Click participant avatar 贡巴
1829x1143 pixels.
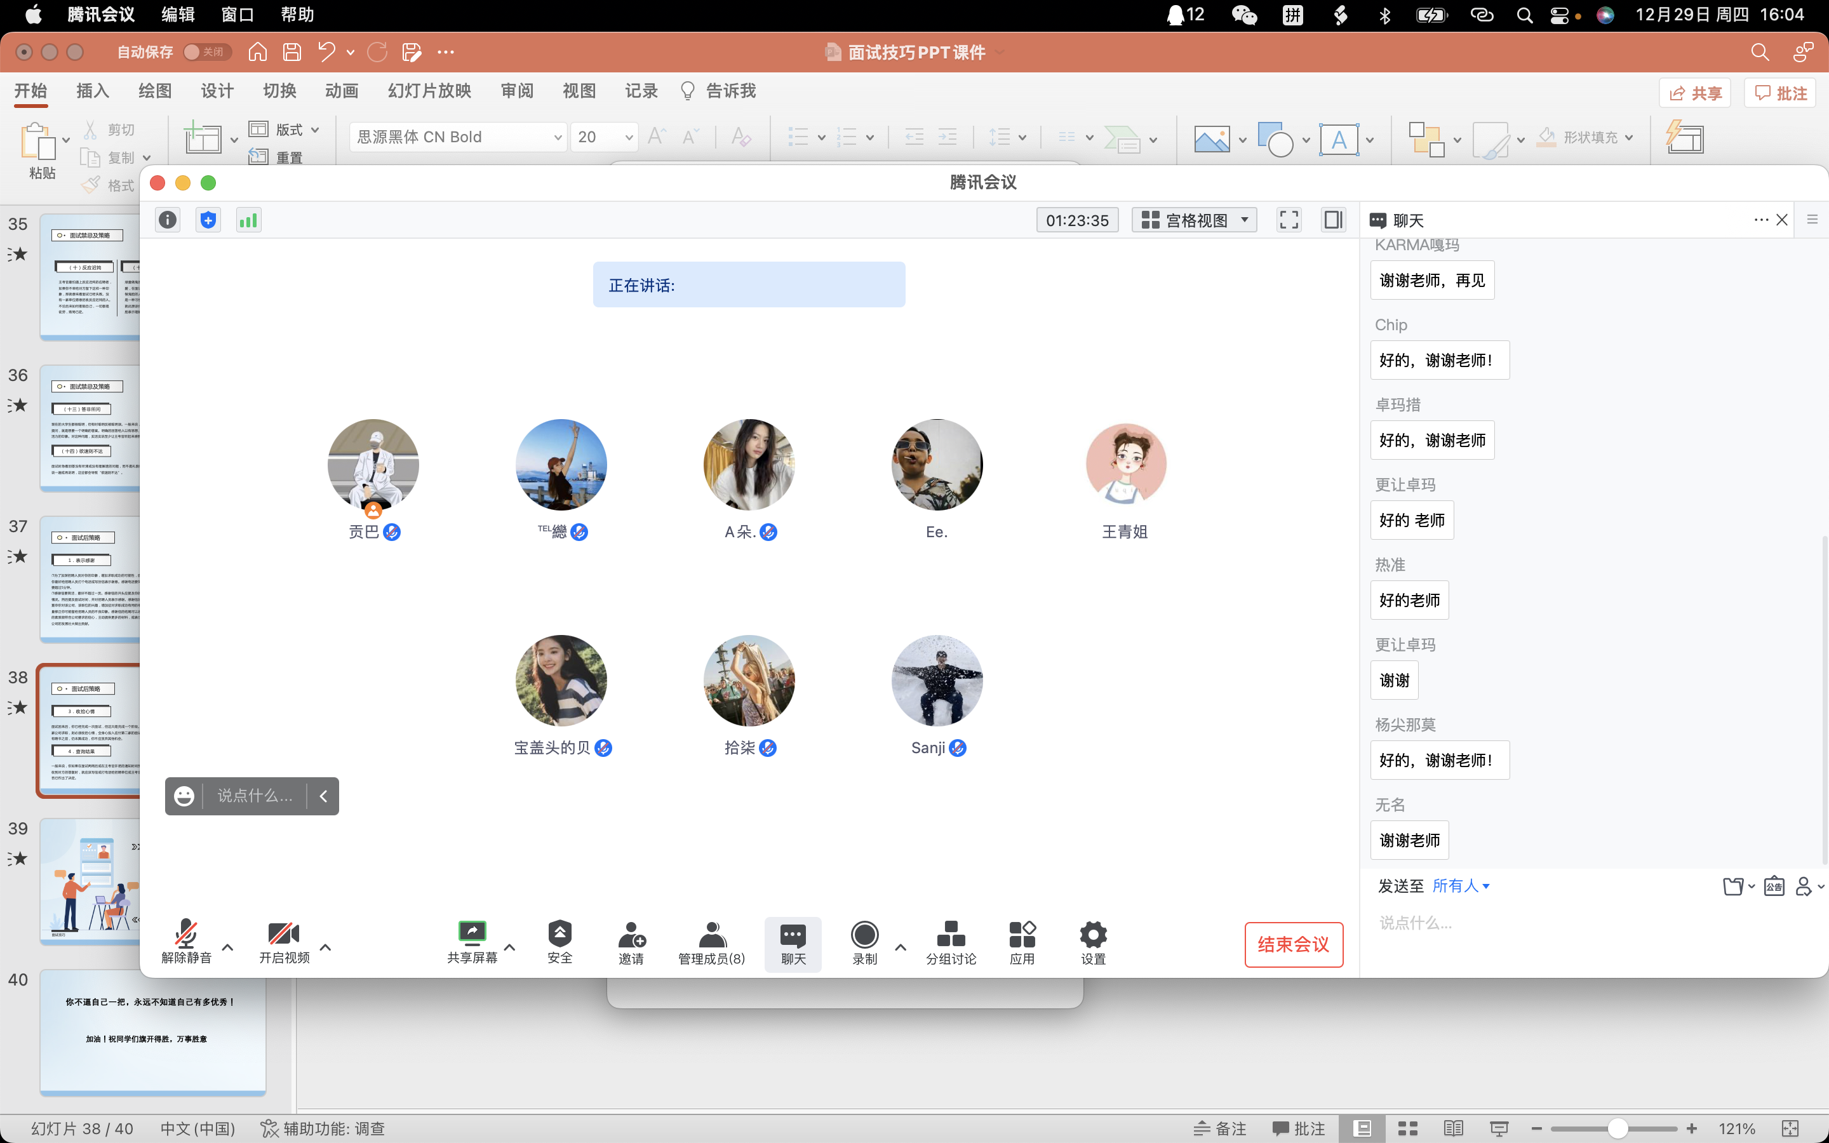pyautogui.click(x=373, y=464)
